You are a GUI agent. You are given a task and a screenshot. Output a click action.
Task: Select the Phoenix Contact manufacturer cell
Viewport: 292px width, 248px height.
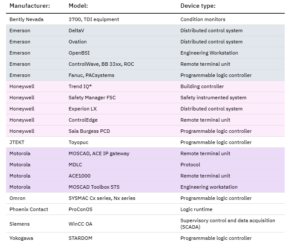[29, 209]
